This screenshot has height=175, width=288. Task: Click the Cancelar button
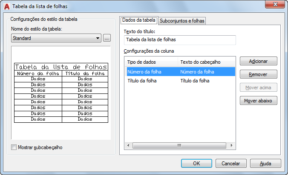[231, 163]
